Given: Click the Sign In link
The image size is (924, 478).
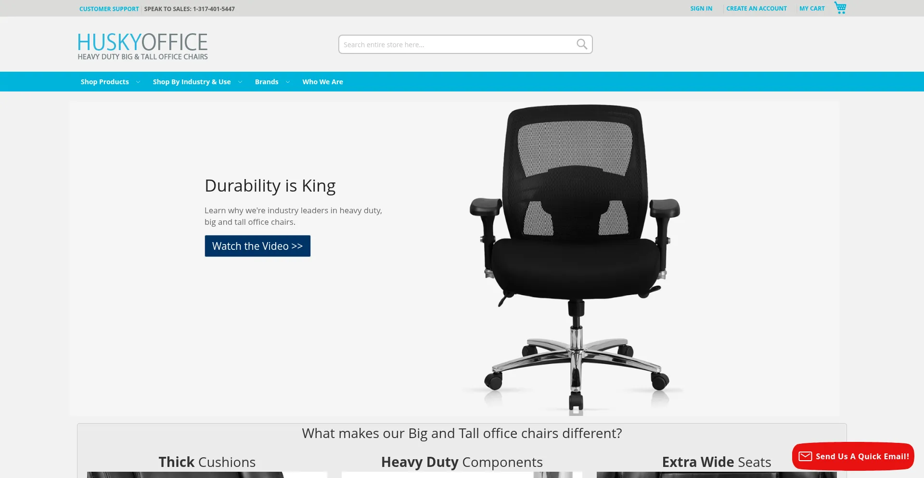Looking at the screenshot, I should click(701, 9).
